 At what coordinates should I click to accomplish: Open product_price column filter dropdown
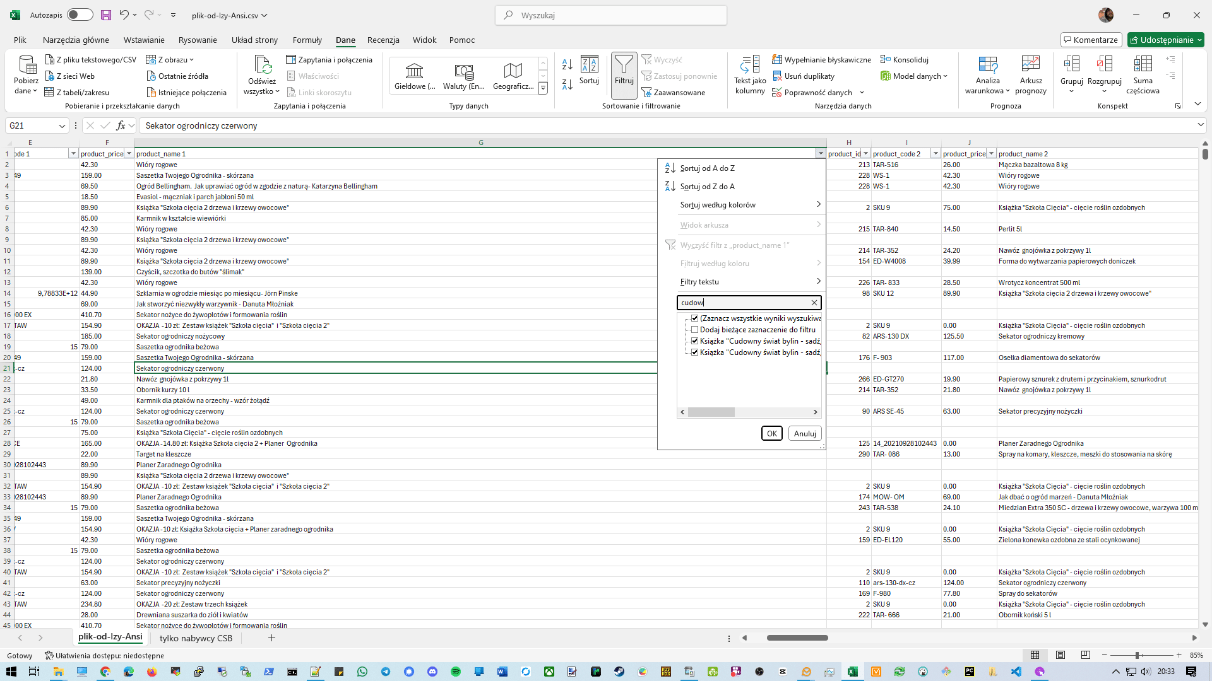(129, 154)
